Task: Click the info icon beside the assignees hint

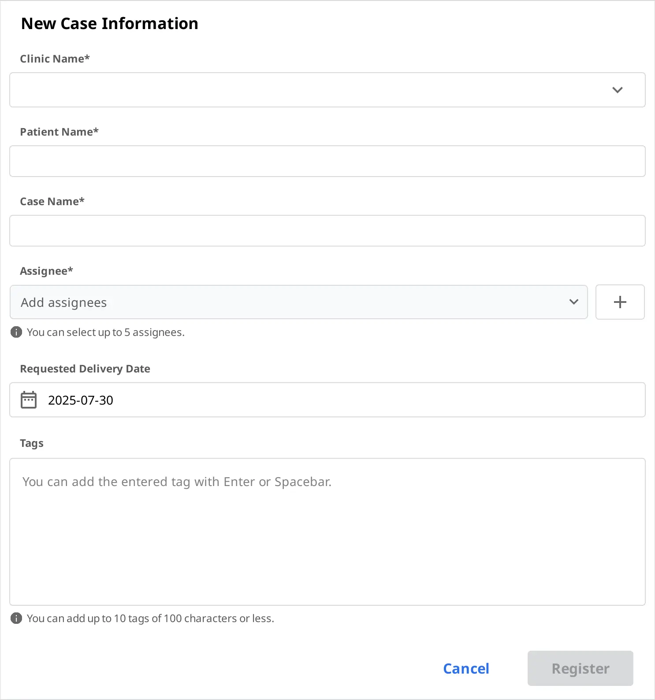Action: (x=16, y=332)
